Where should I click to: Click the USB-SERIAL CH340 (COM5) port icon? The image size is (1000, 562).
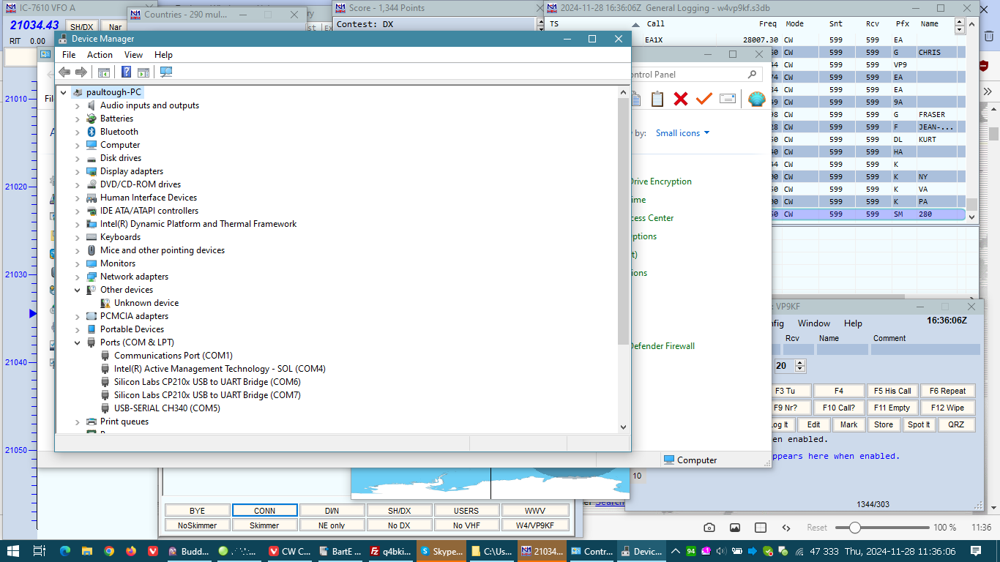105,408
